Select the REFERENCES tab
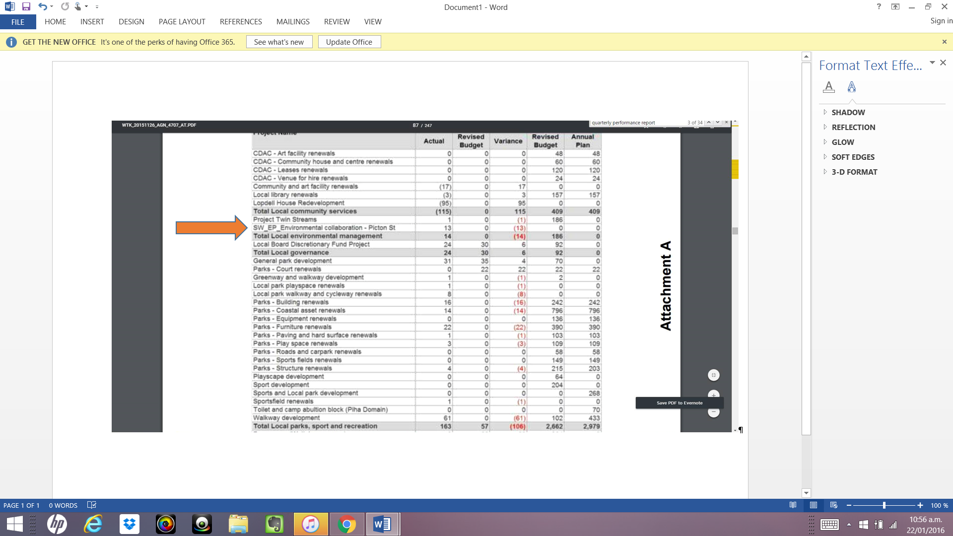Image resolution: width=953 pixels, height=536 pixels. pyautogui.click(x=241, y=22)
